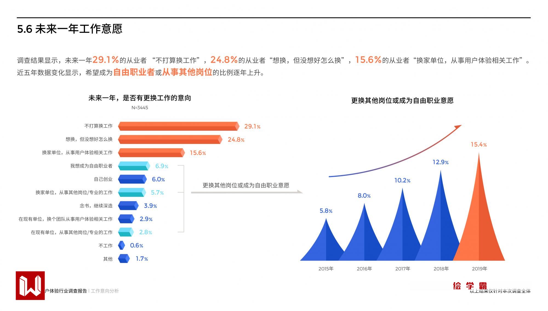The image size is (548, 311).
Task: Click the 2017年 peak in chart
Action: [402, 233]
